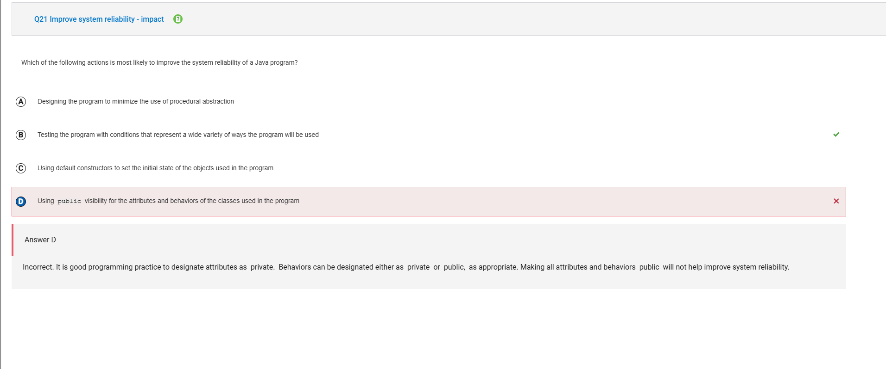Image resolution: width=886 pixels, height=369 pixels.
Task: Select answer choice C about default constructors
Action: point(155,168)
